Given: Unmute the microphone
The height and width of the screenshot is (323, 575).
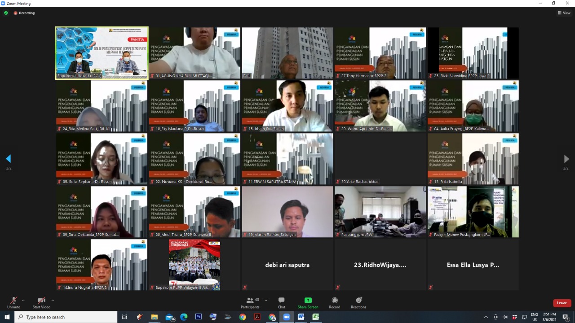Looking at the screenshot, I should pos(13,303).
